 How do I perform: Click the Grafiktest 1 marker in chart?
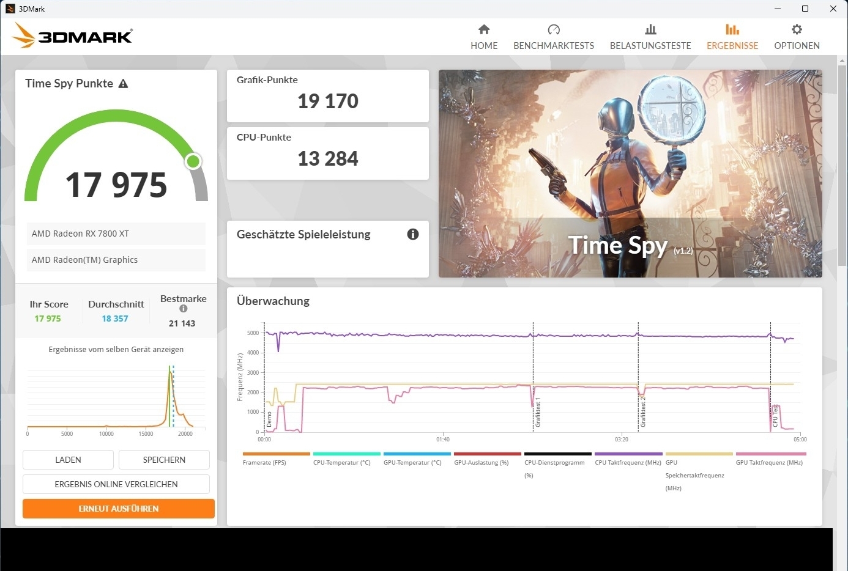[x=538, y=413]
